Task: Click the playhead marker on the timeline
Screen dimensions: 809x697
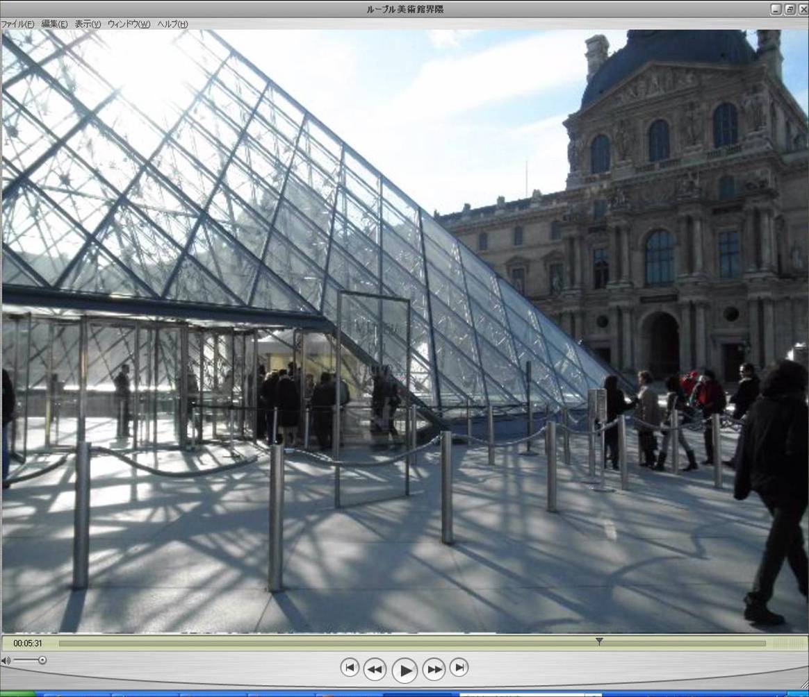Action: click(599, 642)
